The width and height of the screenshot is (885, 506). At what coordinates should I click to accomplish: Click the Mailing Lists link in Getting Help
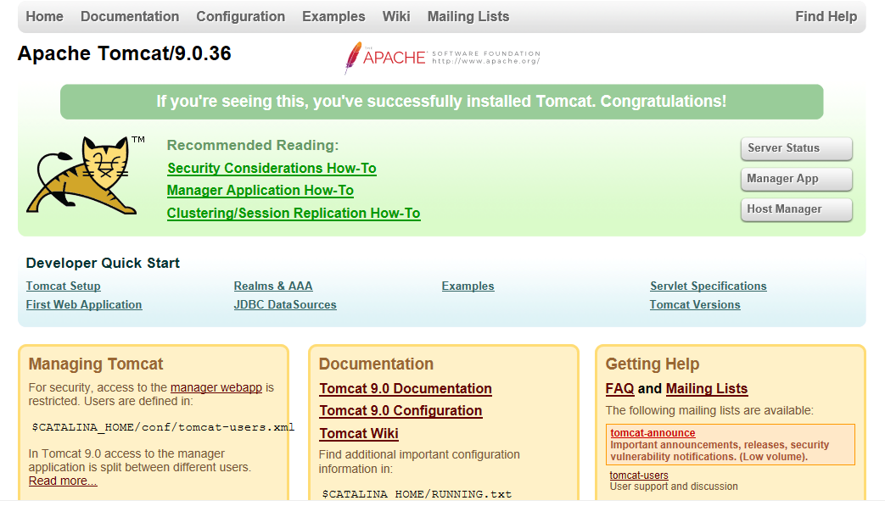(707, 389)
